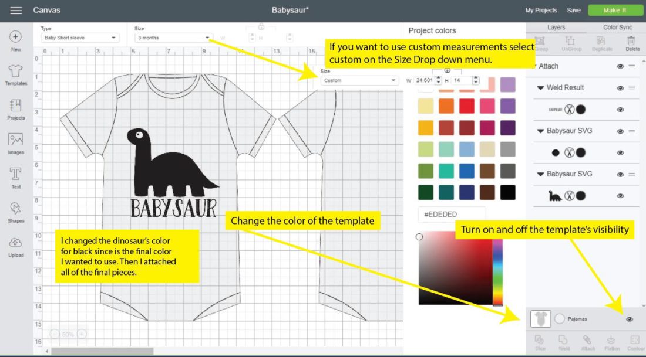Increase the custom H value with up arrow
646x357 pixels.
[476, 78]
